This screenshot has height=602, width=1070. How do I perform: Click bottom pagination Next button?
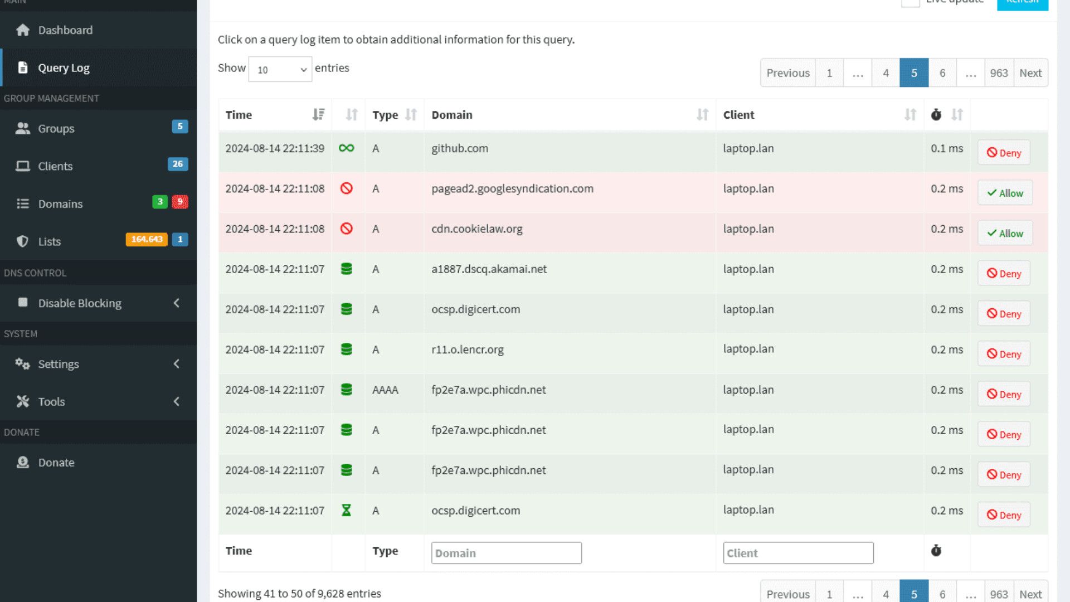pos(1030,593)
